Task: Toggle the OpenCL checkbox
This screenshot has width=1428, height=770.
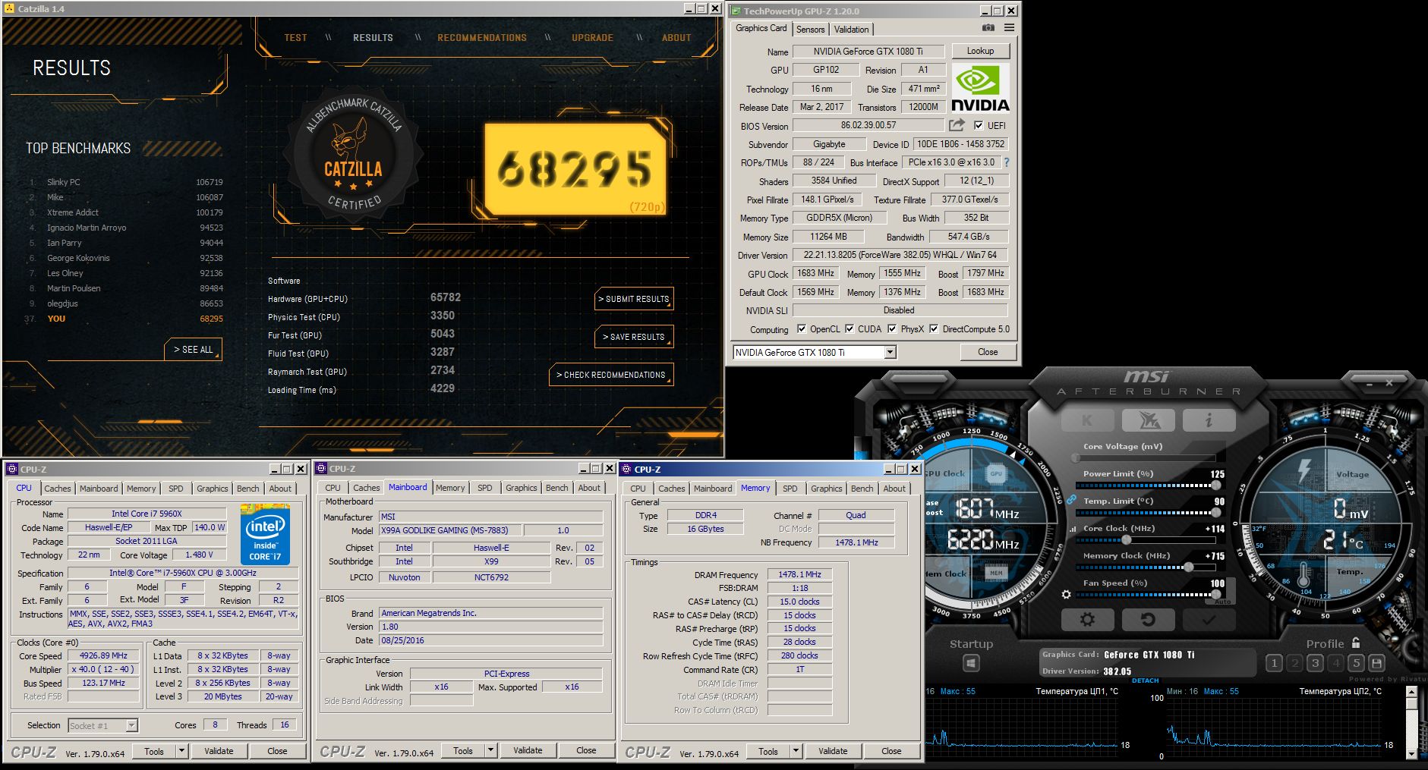Action: [x=802, y=329]
